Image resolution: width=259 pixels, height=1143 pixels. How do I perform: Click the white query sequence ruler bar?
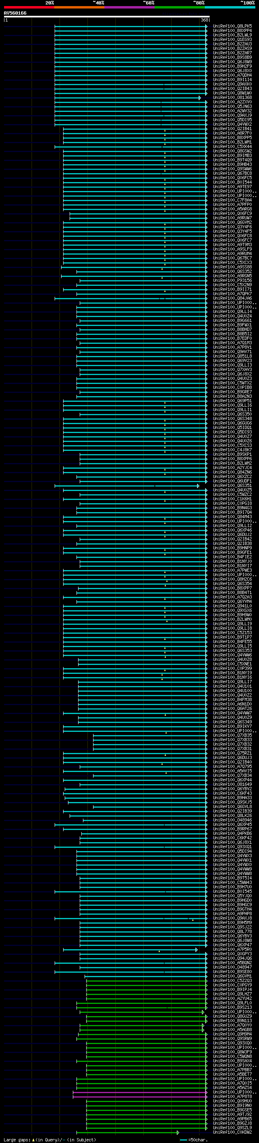click(107, 17)
